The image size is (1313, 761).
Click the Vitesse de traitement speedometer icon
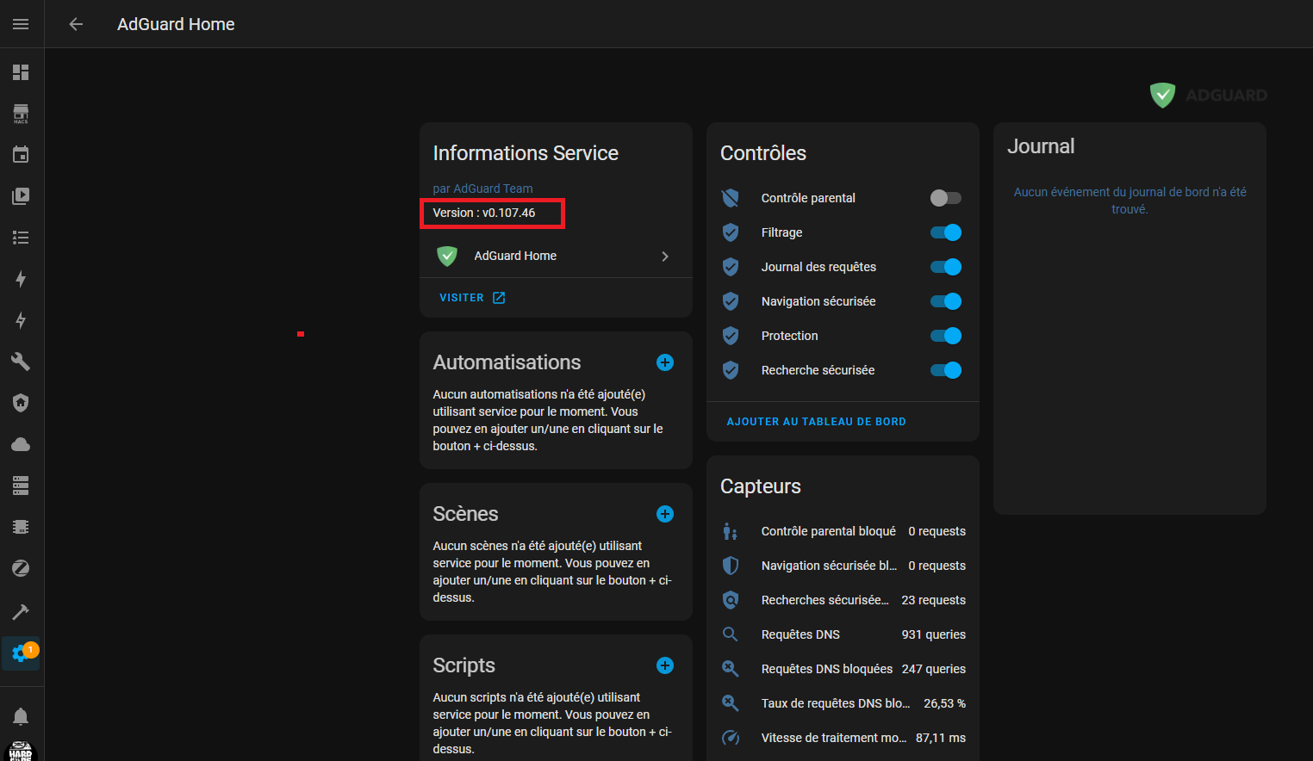click(x=731, y=738)
